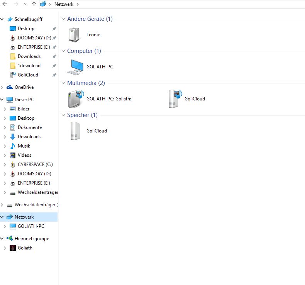
Task: Open the Musik folder icon
Action: click(13, 146)
